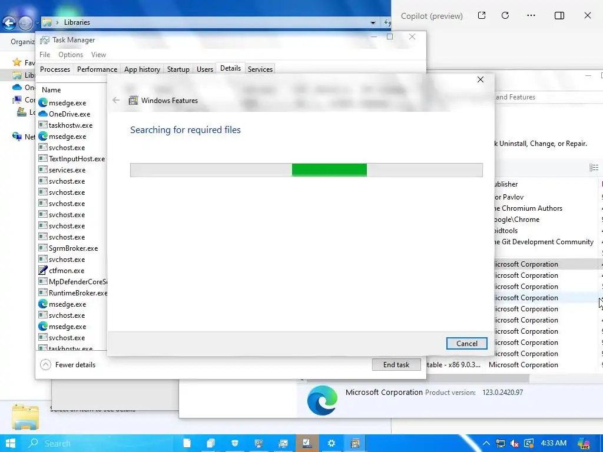Select Favorites star in Explorer navigation pane
The width and height of the screenshot is (603, 452).
17,62
